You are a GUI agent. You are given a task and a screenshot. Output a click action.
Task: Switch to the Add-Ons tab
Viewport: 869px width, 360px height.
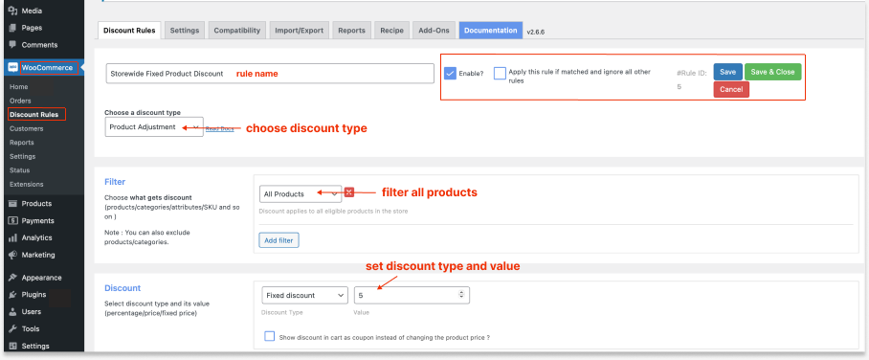(434, 31)
